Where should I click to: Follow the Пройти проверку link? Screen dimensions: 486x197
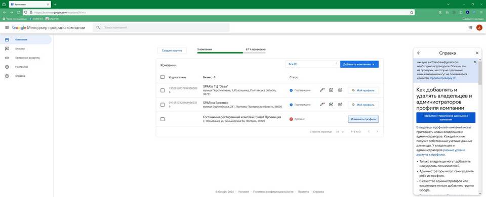coord(443,78)
